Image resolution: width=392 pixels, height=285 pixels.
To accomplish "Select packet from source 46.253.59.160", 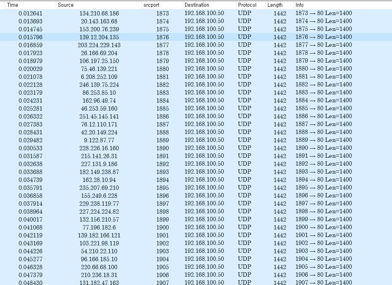I will click(196, 108).
